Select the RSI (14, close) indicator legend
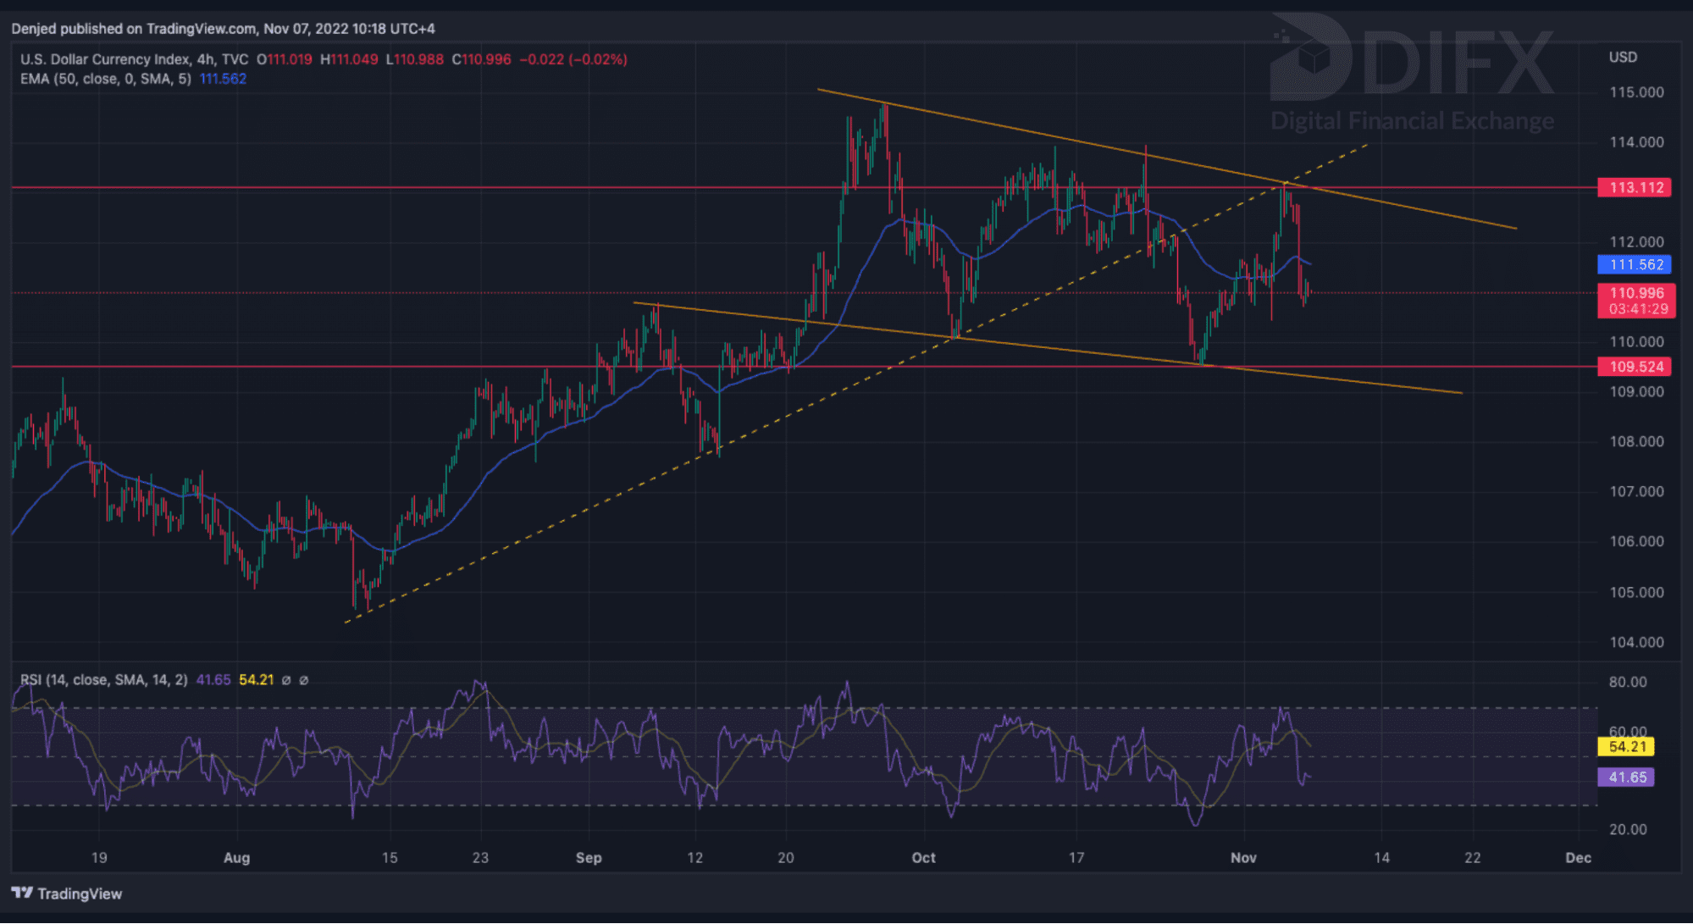1693x924 pixels. [x=103, y=679]
